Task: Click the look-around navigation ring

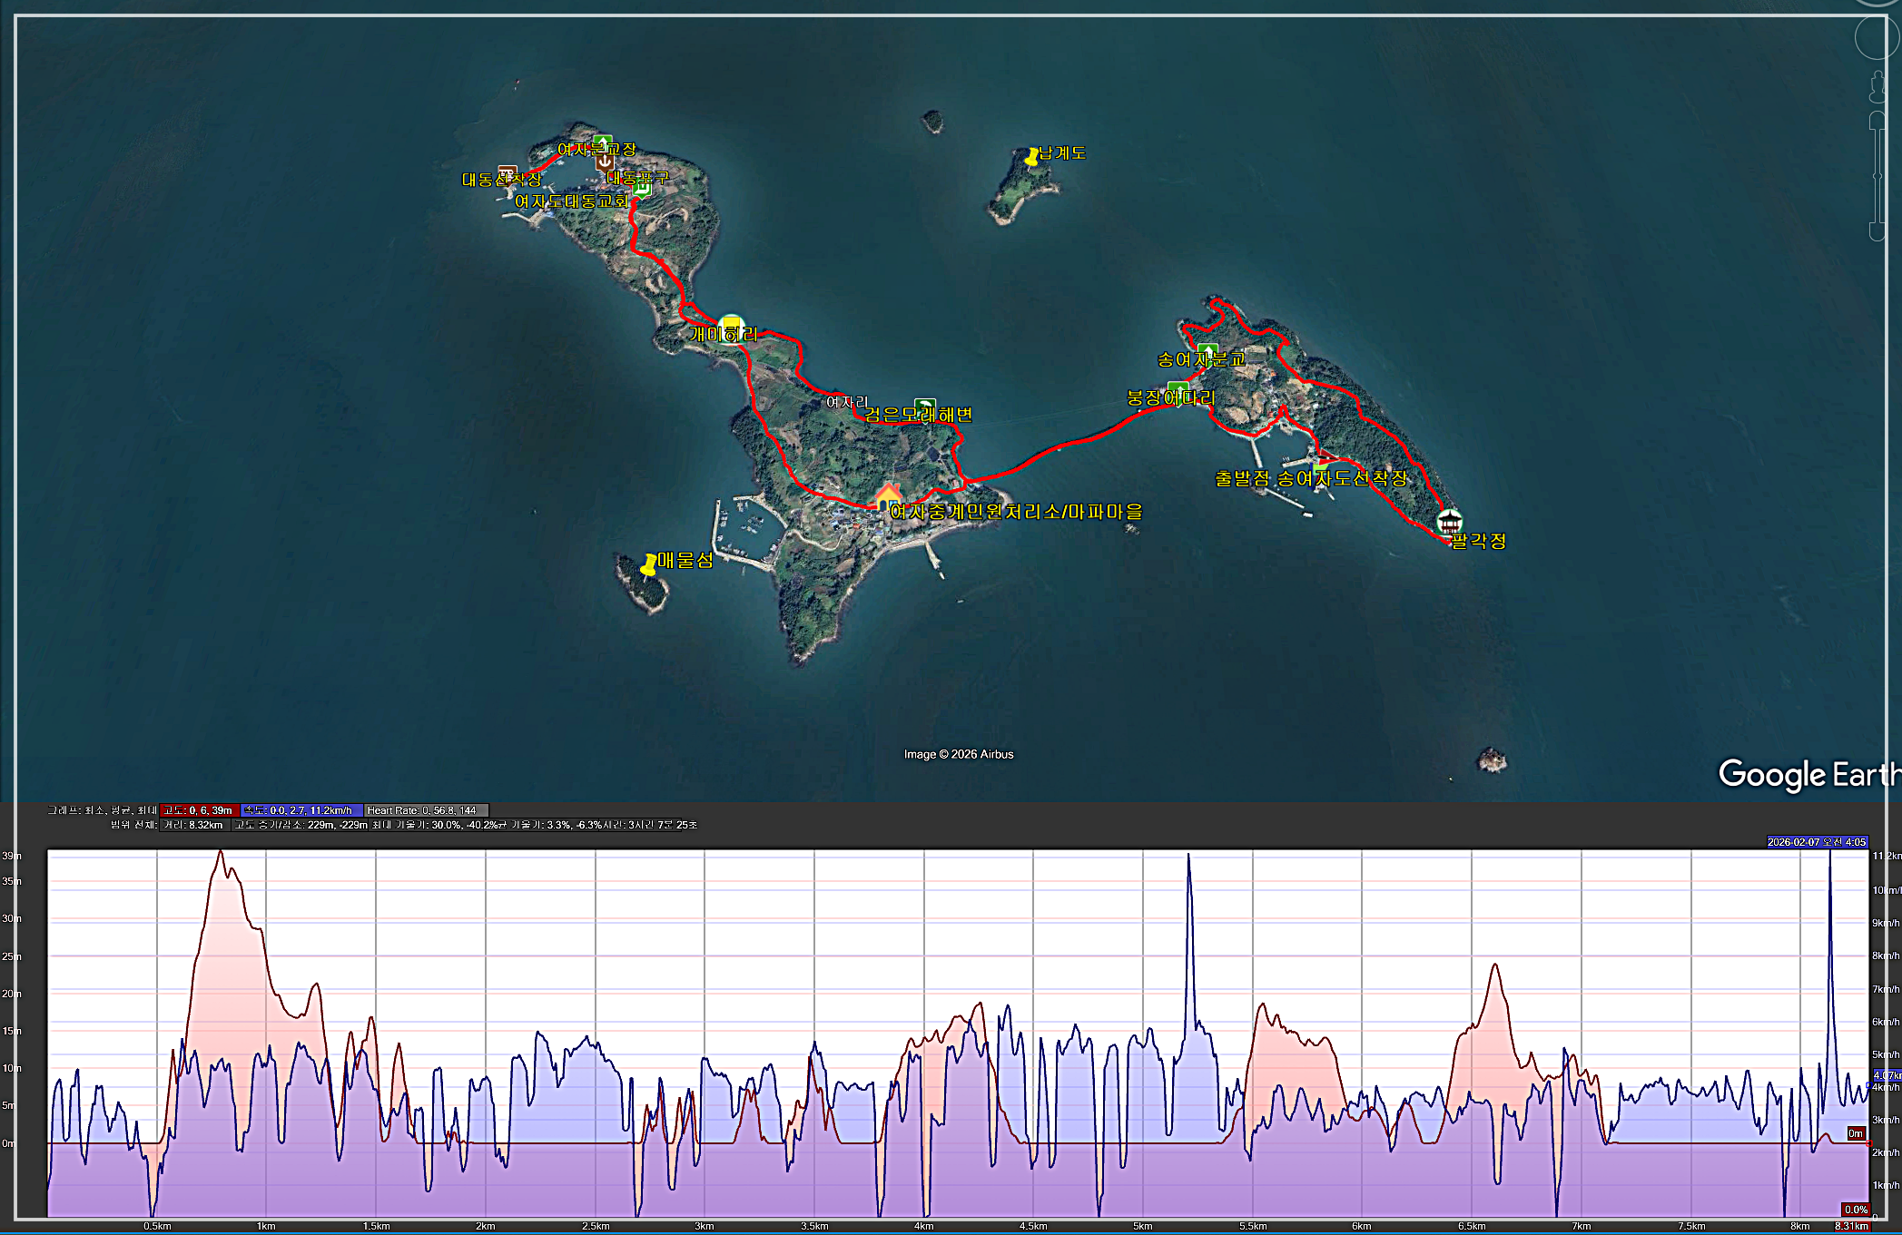Action: tap(1876, 38)
